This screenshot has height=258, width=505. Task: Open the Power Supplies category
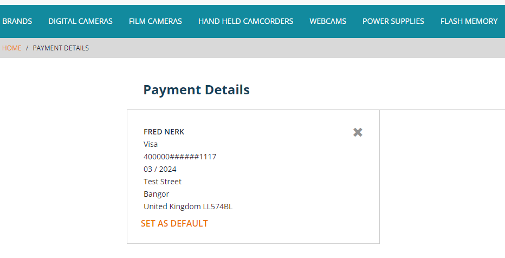(x=393, y=21)
